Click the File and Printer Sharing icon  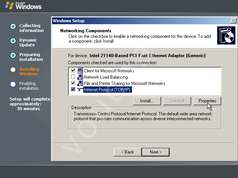80,83
